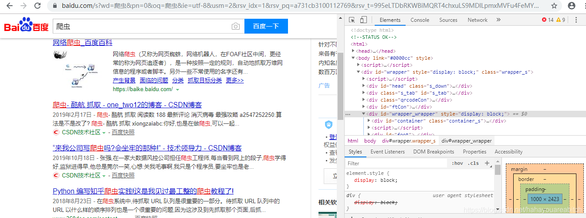Click the 百度一下 search button
The width and height of the screenshot is (586, 218).
266,26
